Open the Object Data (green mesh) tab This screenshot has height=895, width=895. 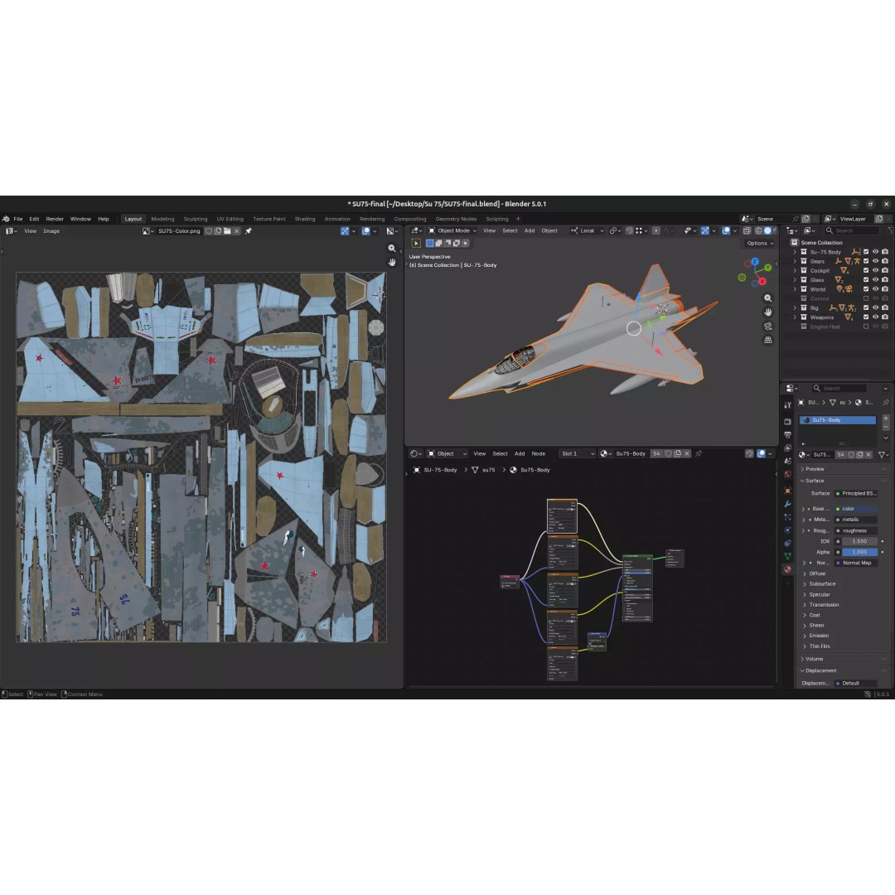coord(788,556)
